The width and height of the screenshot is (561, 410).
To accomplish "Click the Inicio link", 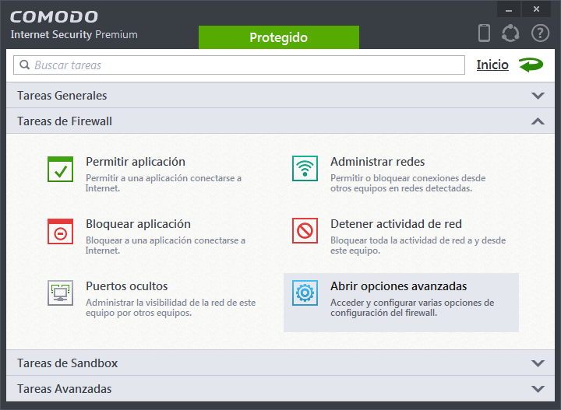I will 492,65.
